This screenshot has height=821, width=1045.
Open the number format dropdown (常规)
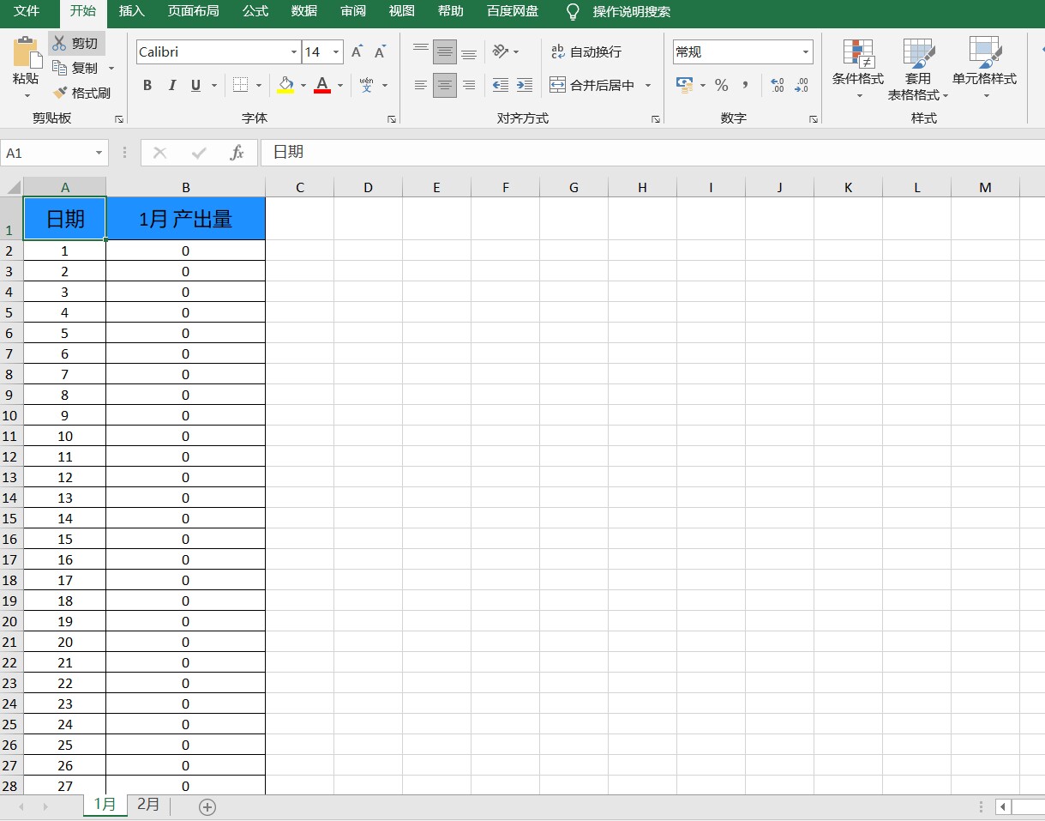(806, 52)
